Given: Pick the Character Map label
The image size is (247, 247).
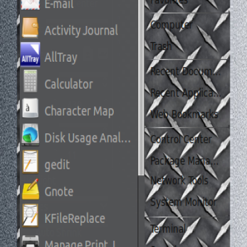Looking at the screenshot, I should pyautogui.click(x=79, y=111).
